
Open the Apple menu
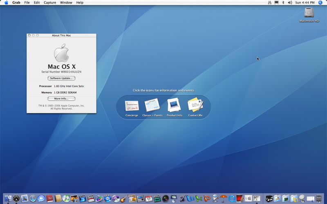pyautogui.click(x=6, y=2)
